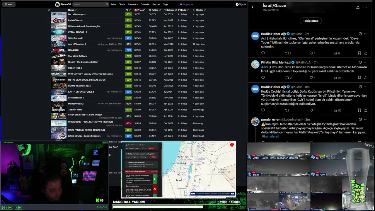Open Kudüs Haber Ağı avatar in Deve Tepesi post

pos(255,36)
